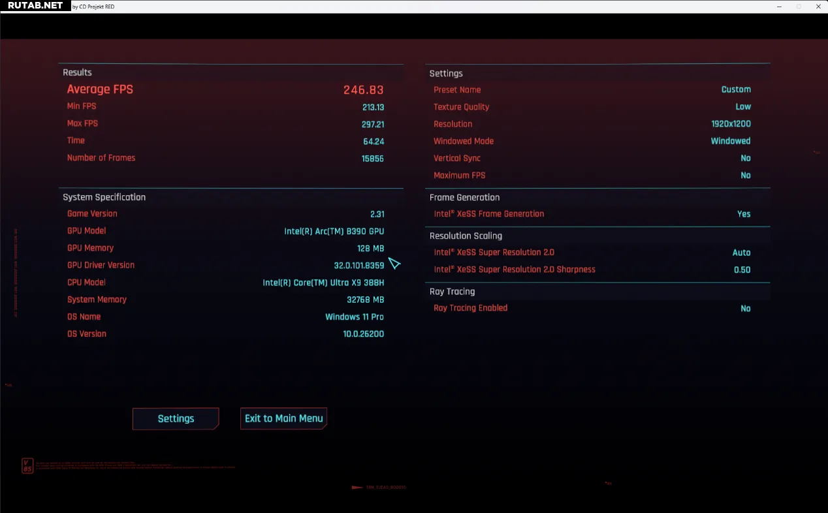This screenshot has width=828, height=513.
Task: Click the Resolution 1920x1200 value
Action: (x=731, y=124)
